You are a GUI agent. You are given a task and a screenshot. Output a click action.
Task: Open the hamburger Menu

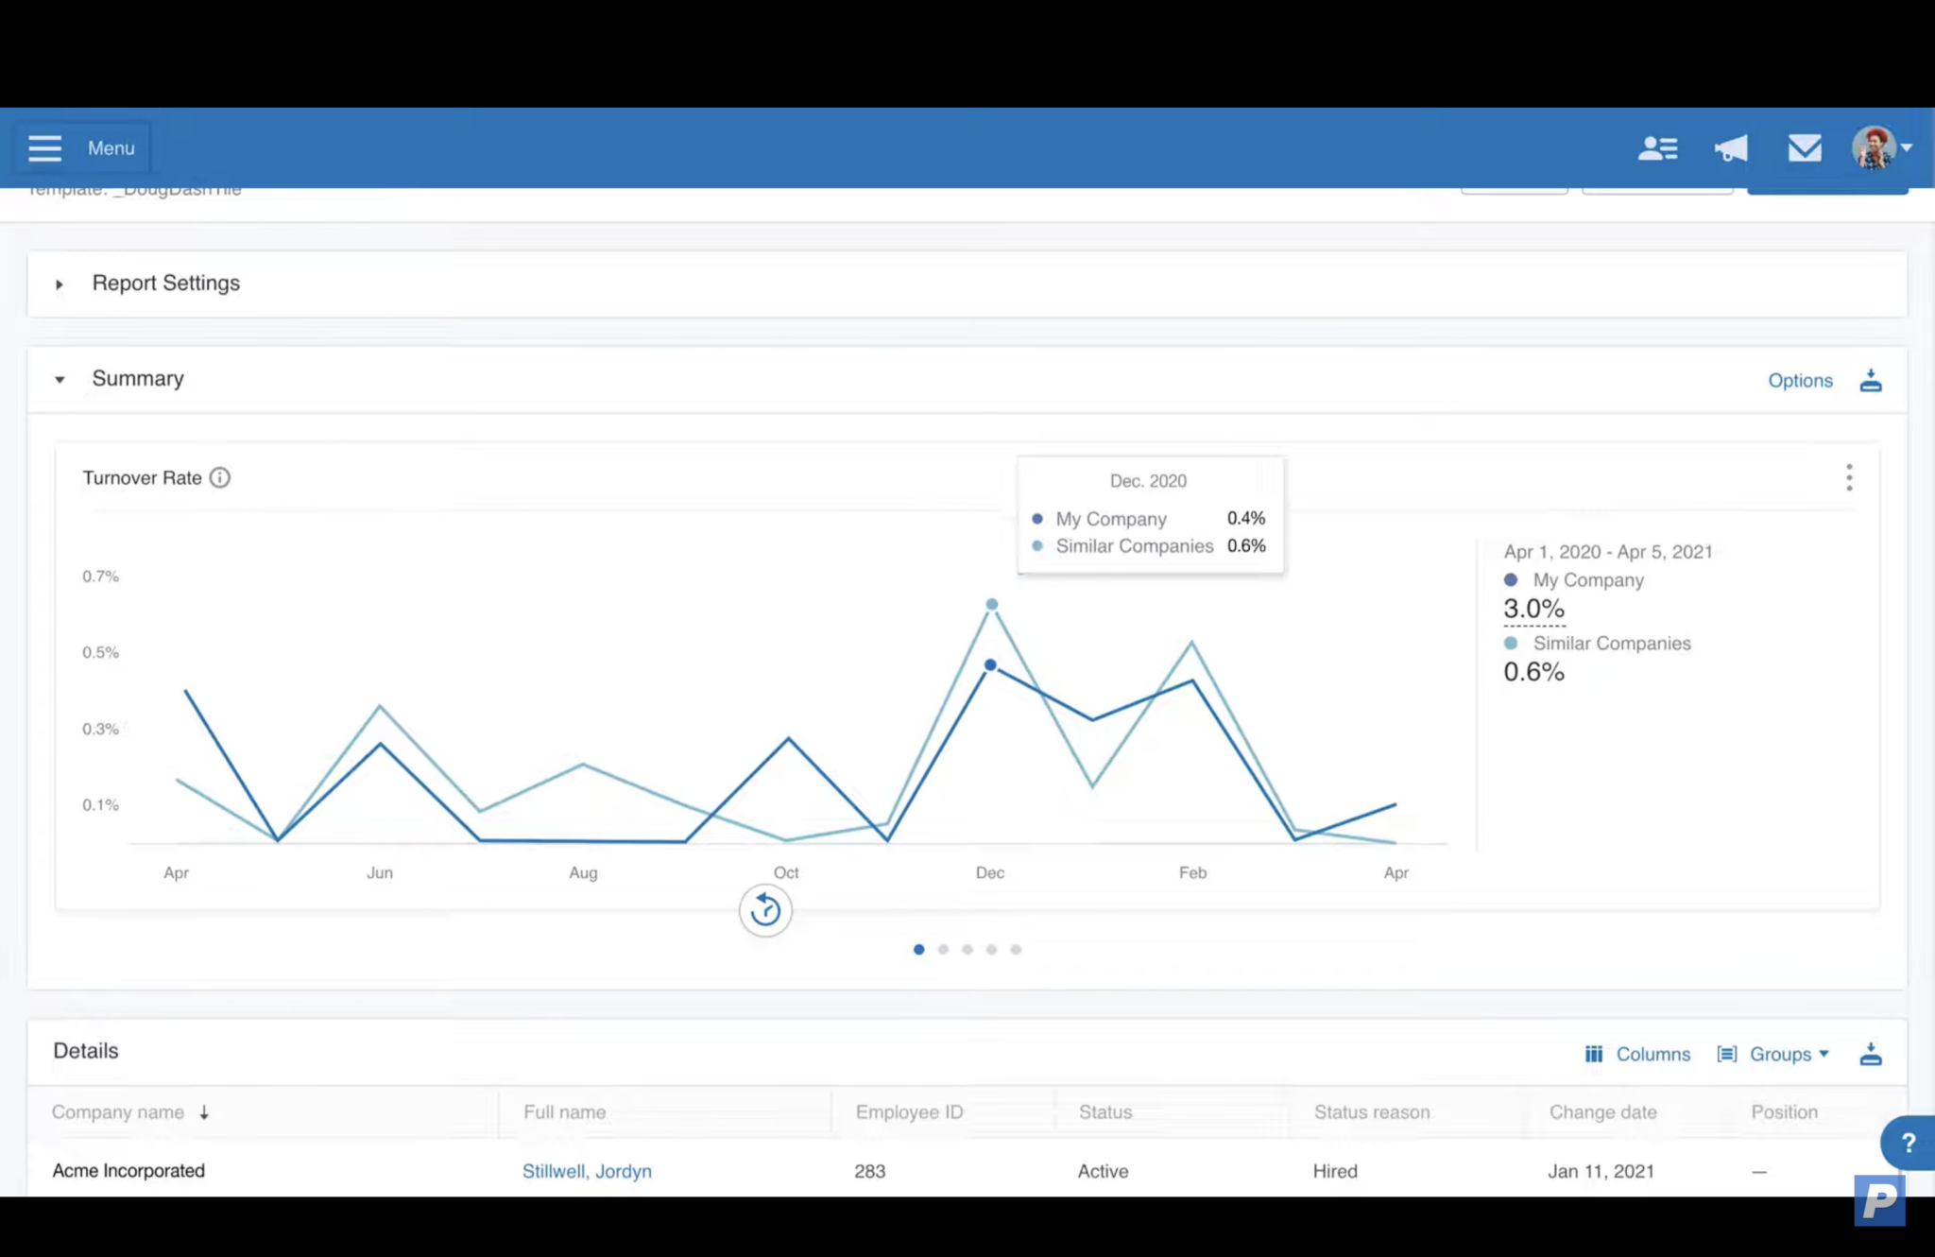coord(44,147)
